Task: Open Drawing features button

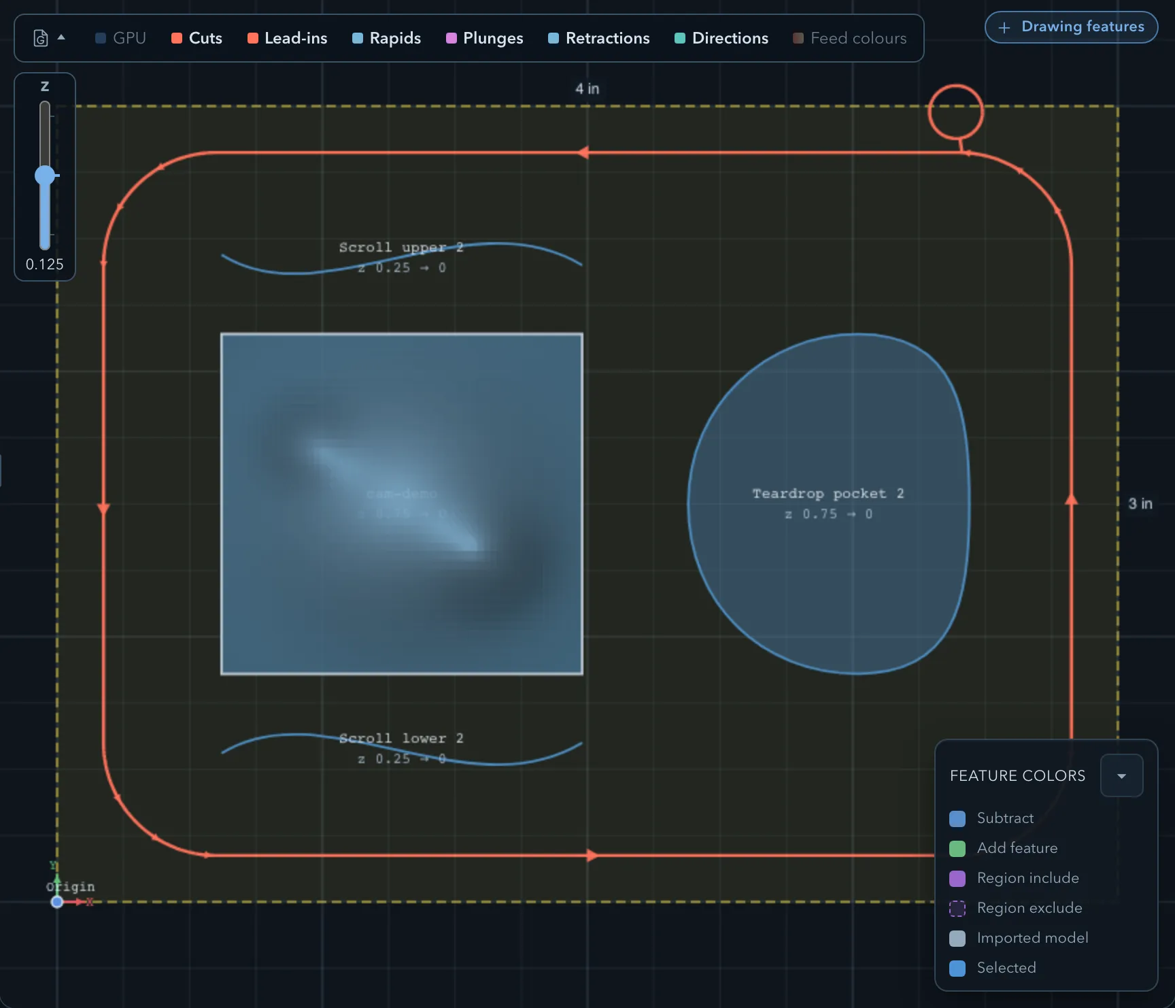Action: pyautogui.click(x=1071, y=27)
